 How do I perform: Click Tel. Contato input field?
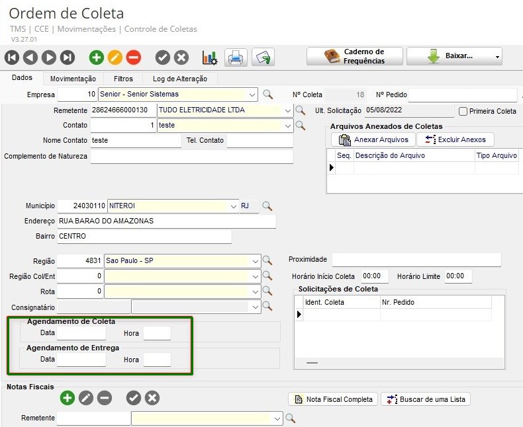coord(260,141)
